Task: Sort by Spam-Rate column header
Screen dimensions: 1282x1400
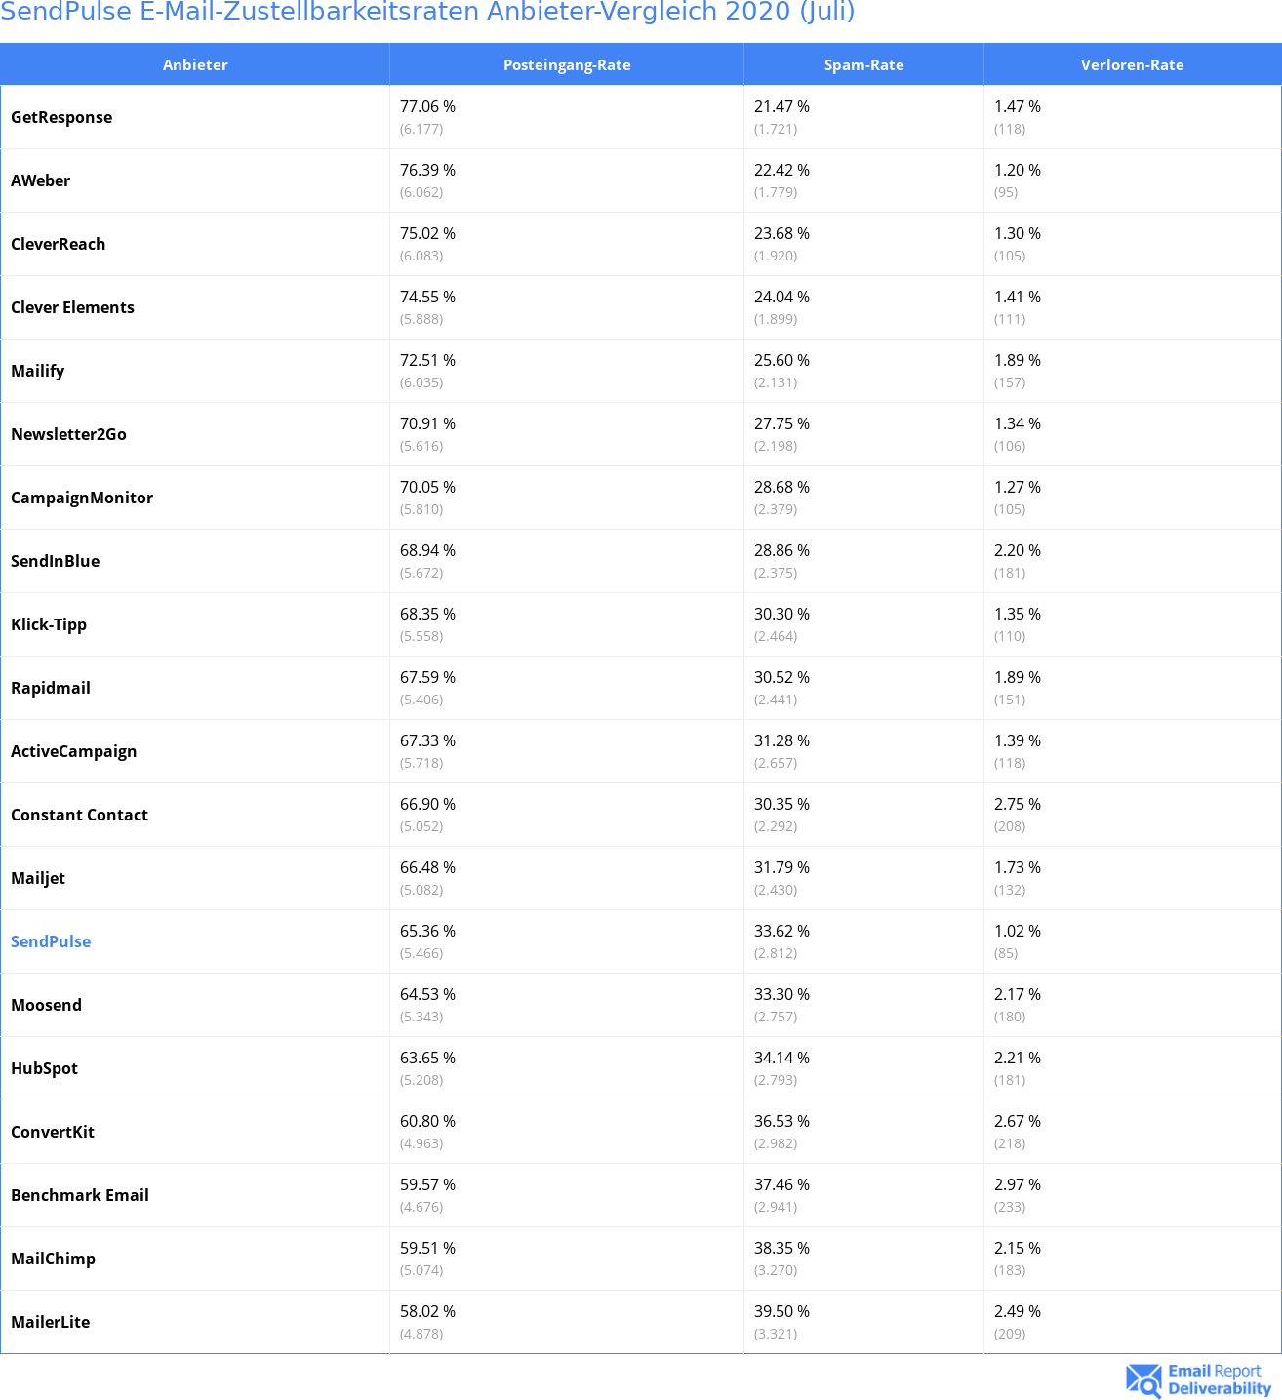Action: [863, 65]
